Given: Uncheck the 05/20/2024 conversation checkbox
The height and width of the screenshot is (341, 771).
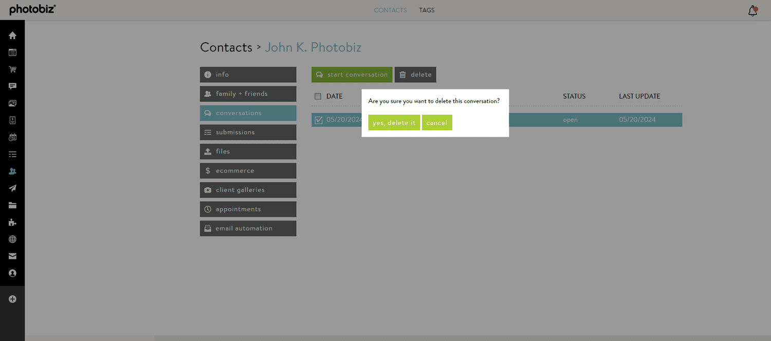Looking at the screenshot, I should tap(318, 120).
